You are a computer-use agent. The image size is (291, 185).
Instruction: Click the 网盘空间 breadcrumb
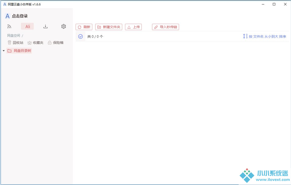pyautogui.click(x=14, y=36)
